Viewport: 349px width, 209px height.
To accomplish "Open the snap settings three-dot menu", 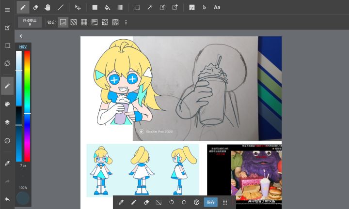I will (x=126, y=22).
